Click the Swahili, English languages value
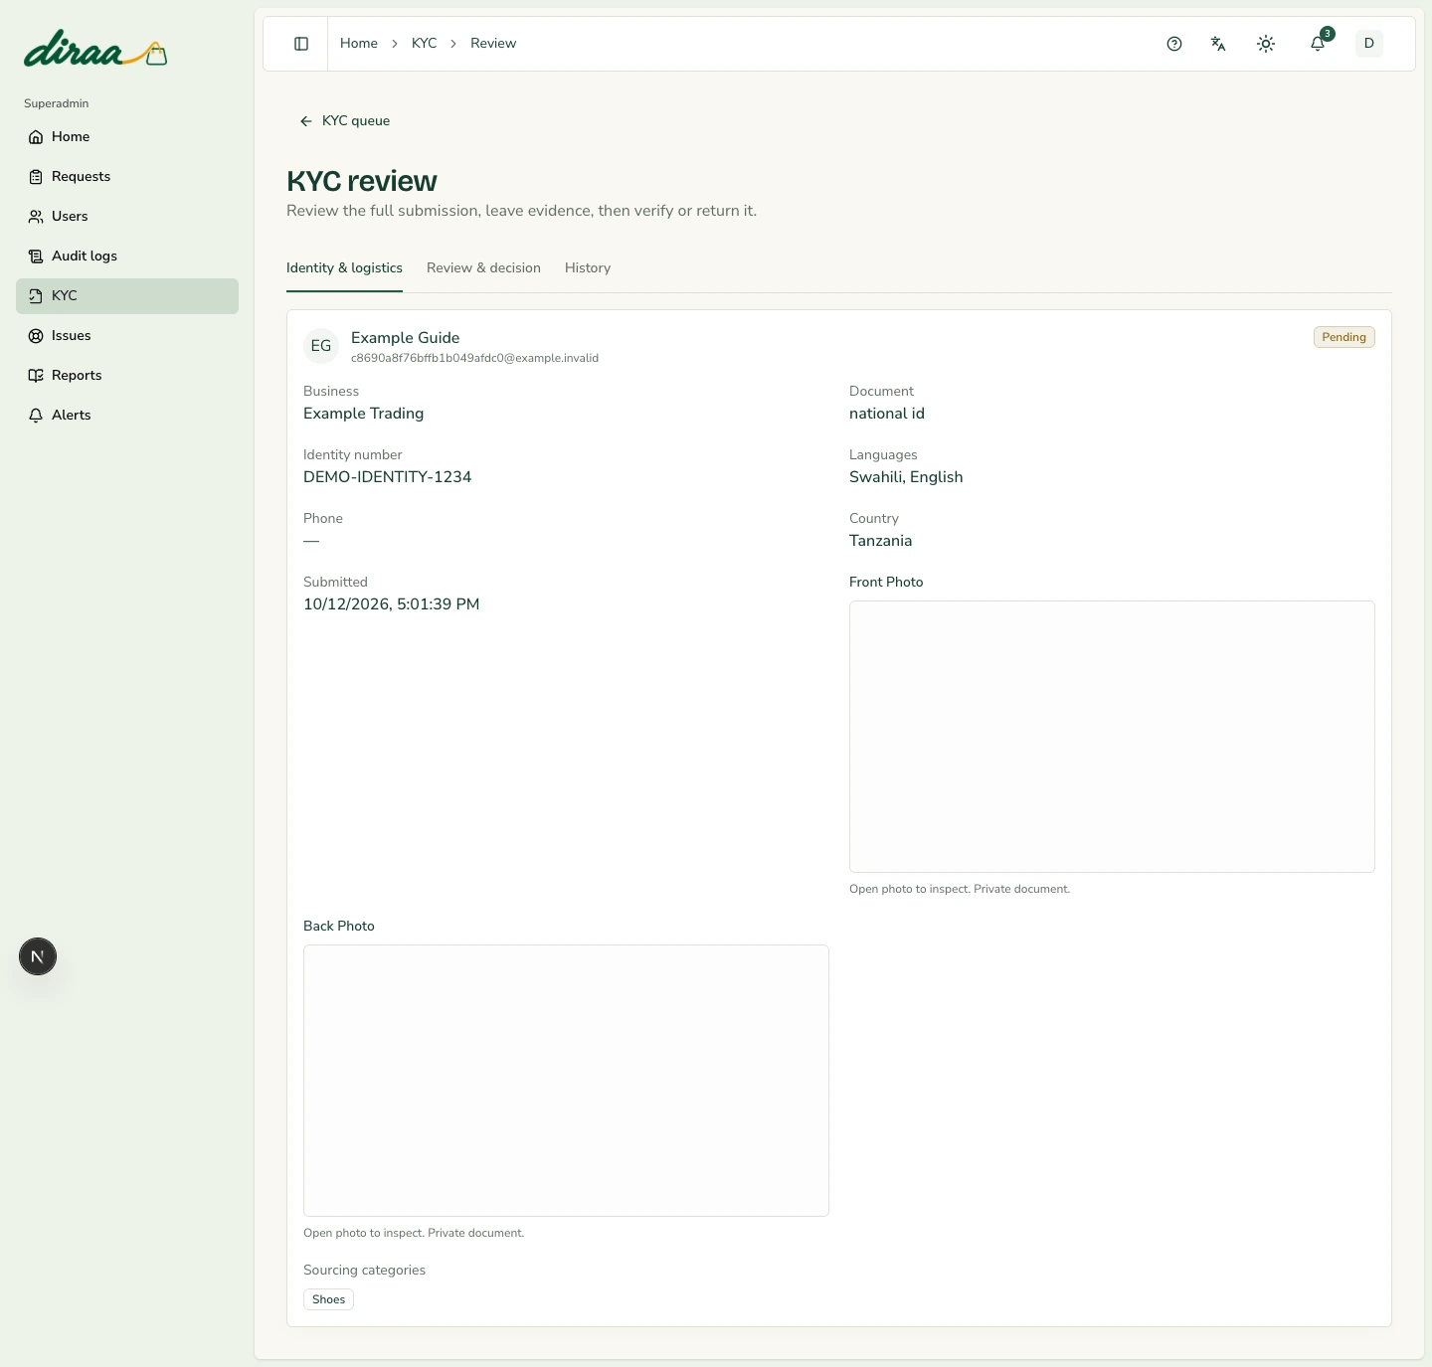 click(x=906, y=477)
